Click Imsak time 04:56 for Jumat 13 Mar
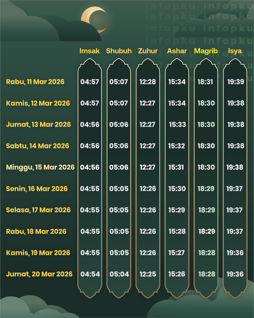This screenshot has height=318, width=254. 90,125
